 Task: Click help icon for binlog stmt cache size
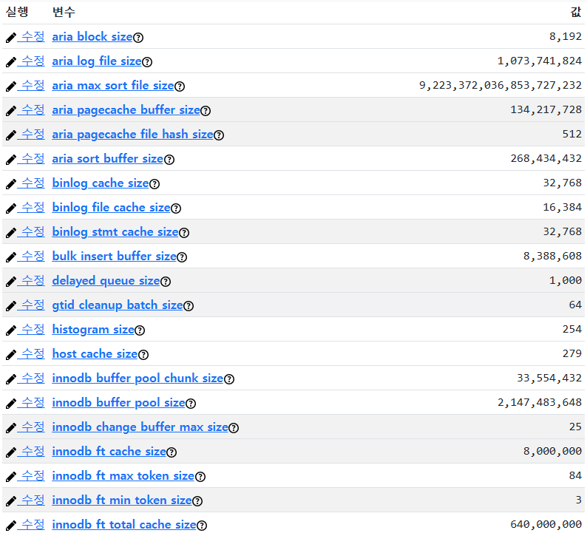(x=184, y=233)
